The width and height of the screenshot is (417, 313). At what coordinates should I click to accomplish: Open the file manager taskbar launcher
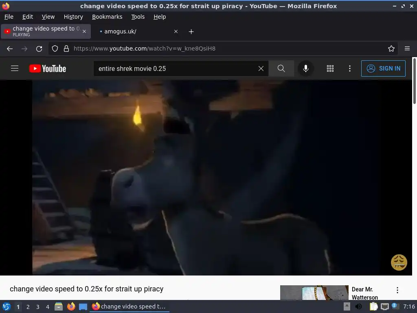(59, 306)
